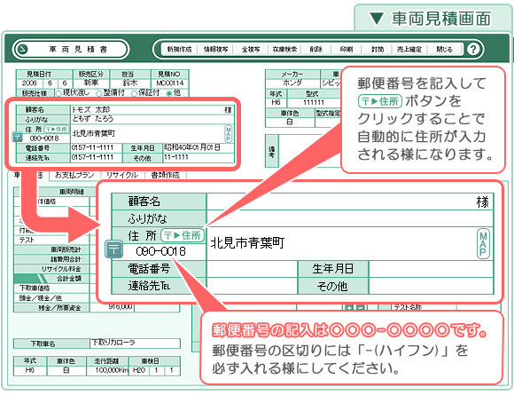Click the ふりがな field containing ともず たろう

point(152,119)
